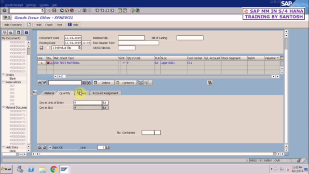Close the document overview panel with X icon
The width and height of the screenshot is (309, 174).
point(27,32)
